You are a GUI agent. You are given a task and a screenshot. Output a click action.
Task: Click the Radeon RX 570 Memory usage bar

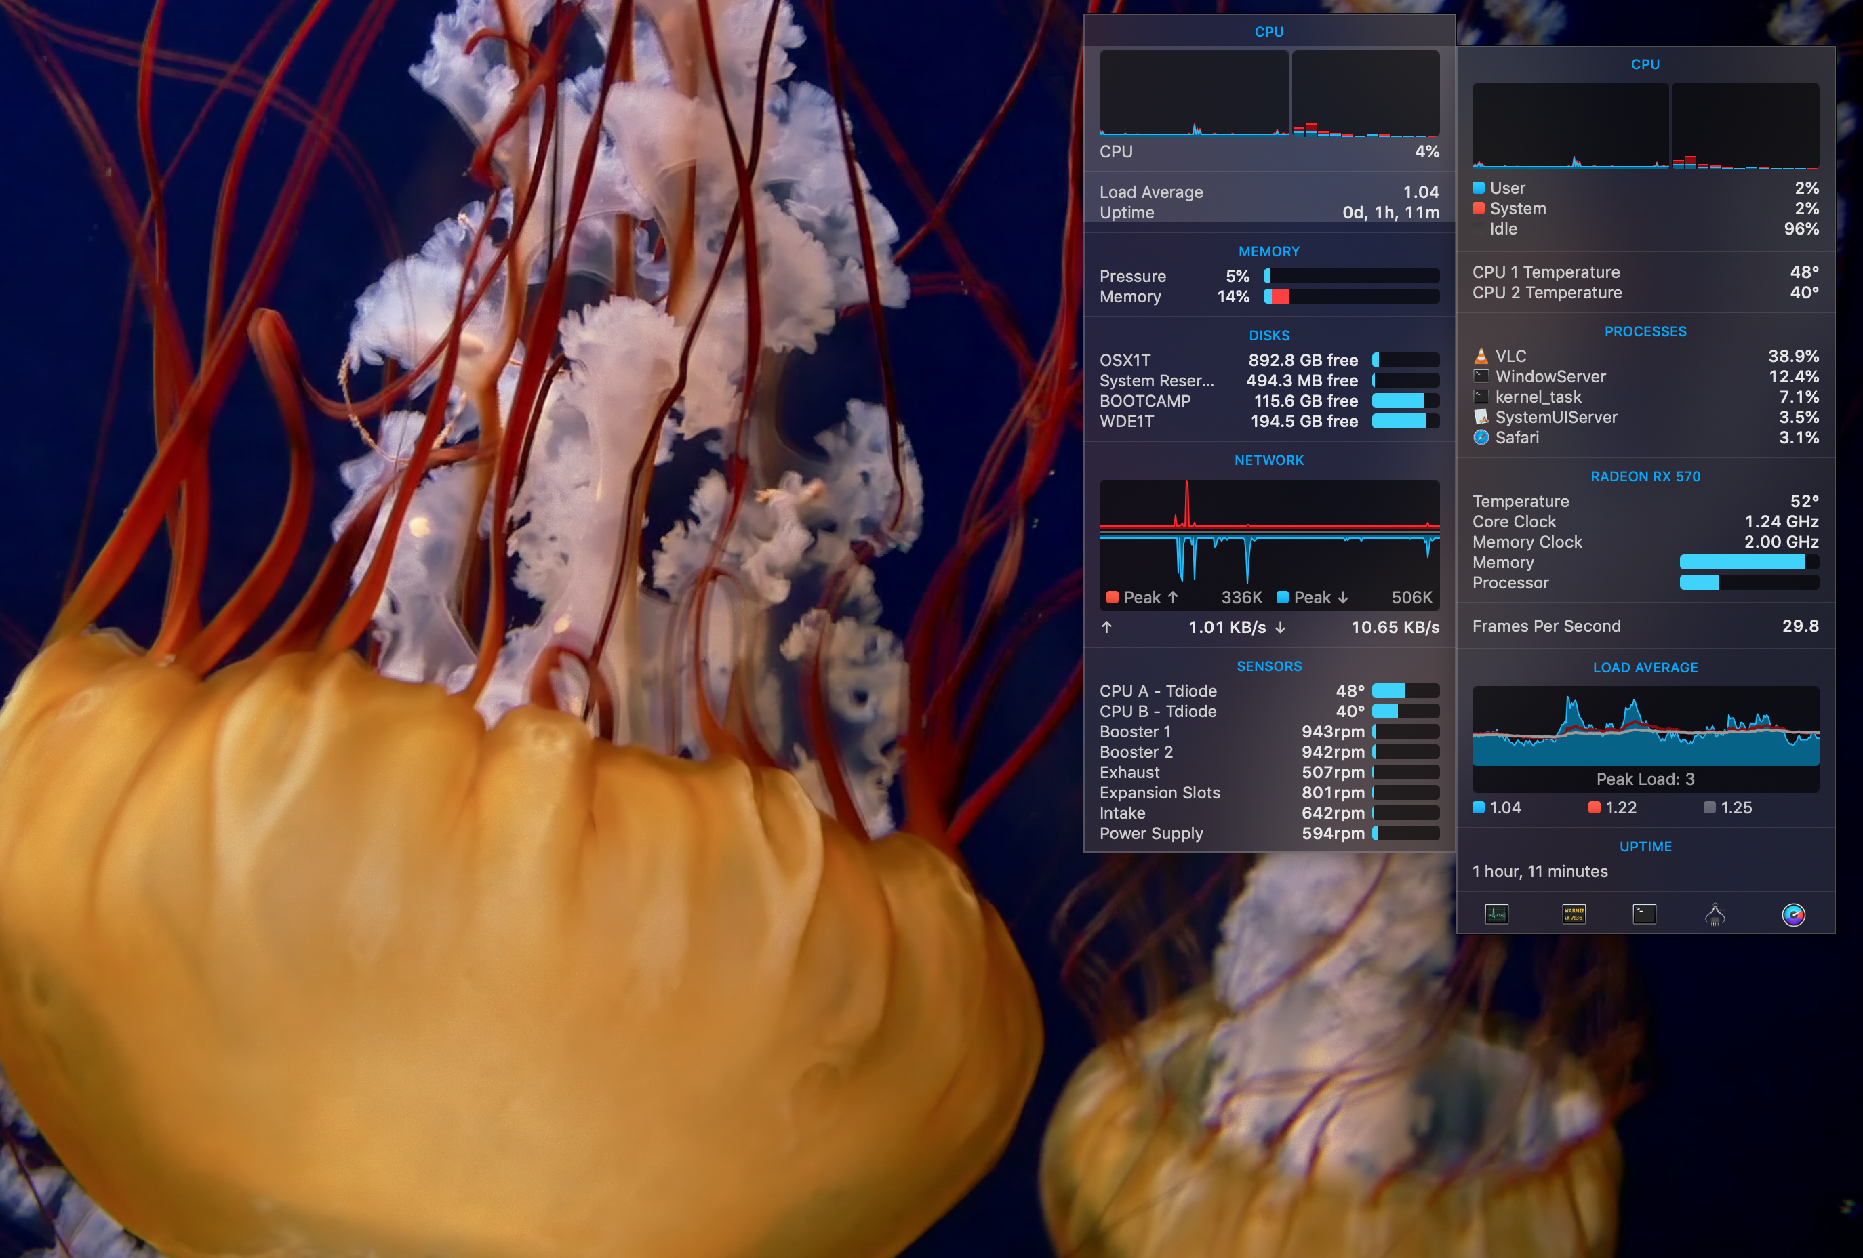(1748, 563)
